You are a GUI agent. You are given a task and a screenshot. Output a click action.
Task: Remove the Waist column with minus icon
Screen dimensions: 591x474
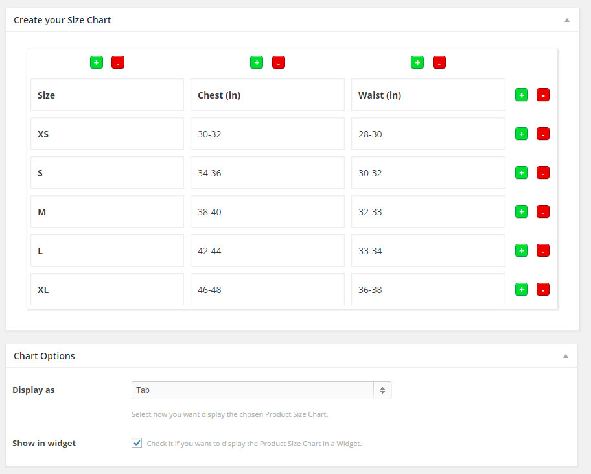pyautogui.click(x=439, y=63)
